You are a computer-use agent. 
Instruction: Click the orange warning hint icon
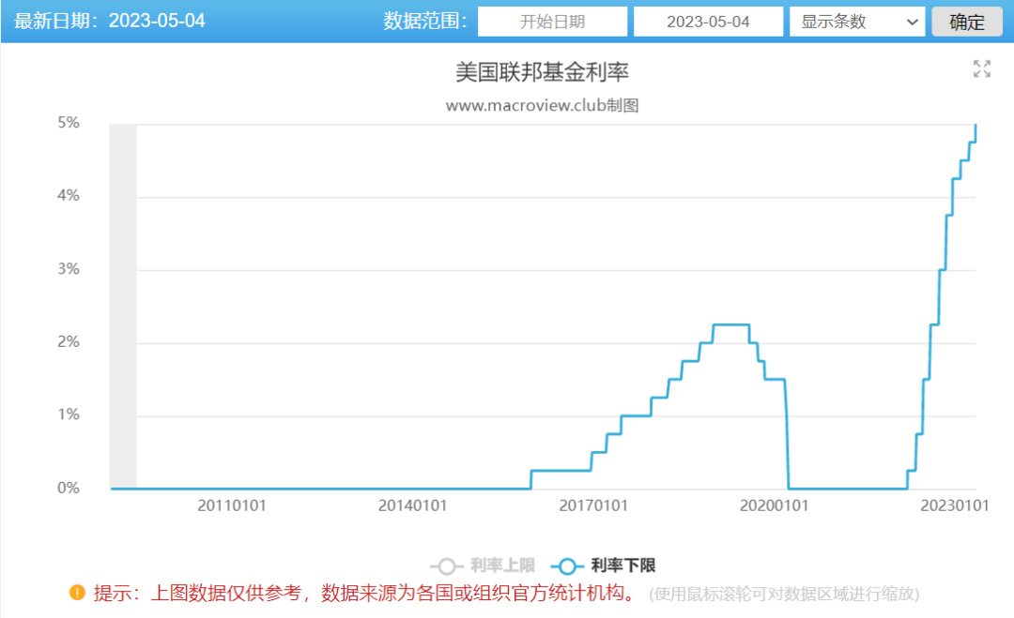click(x=77, y=593)
